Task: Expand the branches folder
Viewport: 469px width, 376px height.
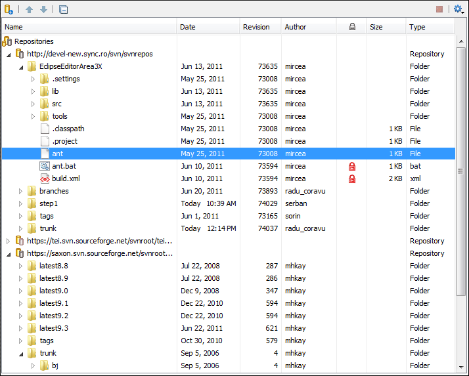Action: pos(21,192)
